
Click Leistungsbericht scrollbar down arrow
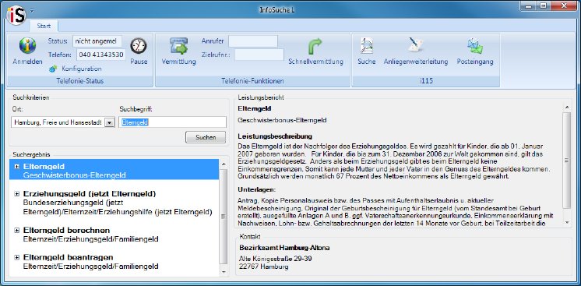click(567, 222)
